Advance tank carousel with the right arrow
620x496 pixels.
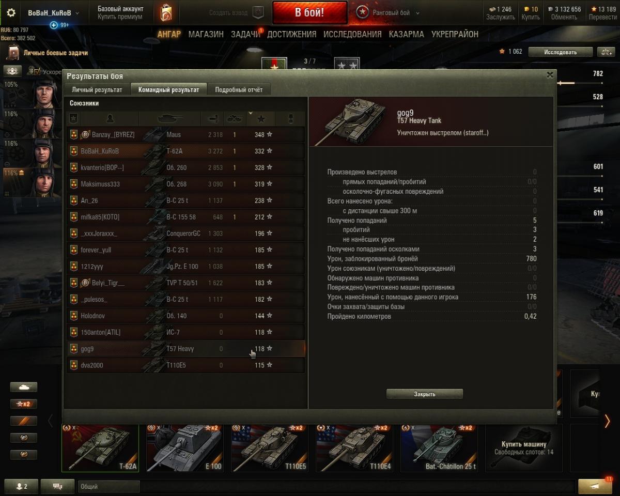607,421
